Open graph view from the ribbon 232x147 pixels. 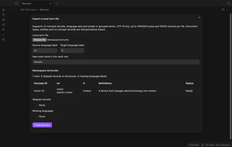click(x=4, y=15)
